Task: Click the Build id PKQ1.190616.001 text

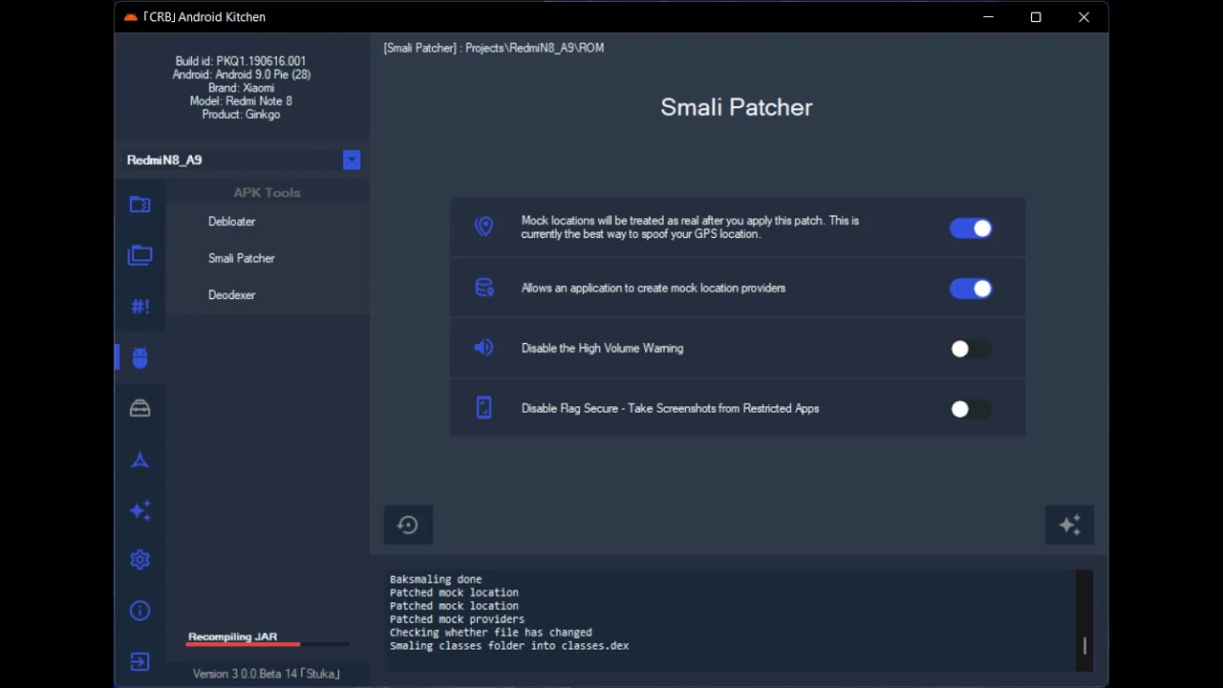Action: [241, 61]
